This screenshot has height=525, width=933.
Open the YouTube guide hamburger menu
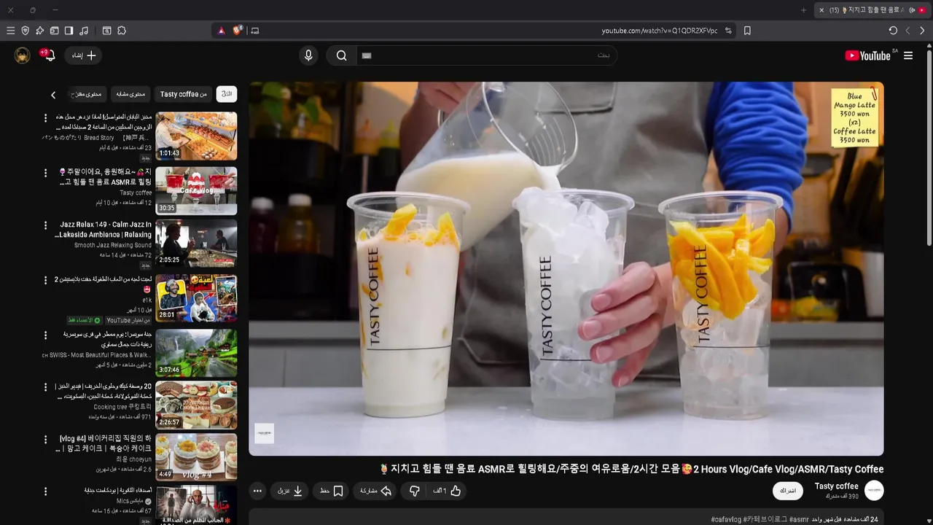908,55
